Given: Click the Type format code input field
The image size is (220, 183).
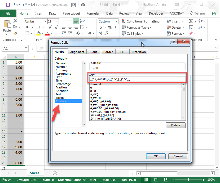Looking at the screenshot, I should pyautogui.click(x=138, y=79).
